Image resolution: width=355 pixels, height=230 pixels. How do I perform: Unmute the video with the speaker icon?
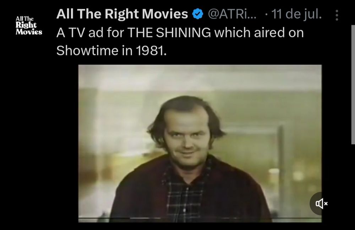pyautogui.click(x=319, y=203)
